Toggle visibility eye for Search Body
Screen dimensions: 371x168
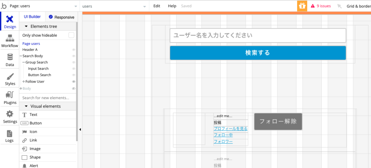(x=74, y=56)
